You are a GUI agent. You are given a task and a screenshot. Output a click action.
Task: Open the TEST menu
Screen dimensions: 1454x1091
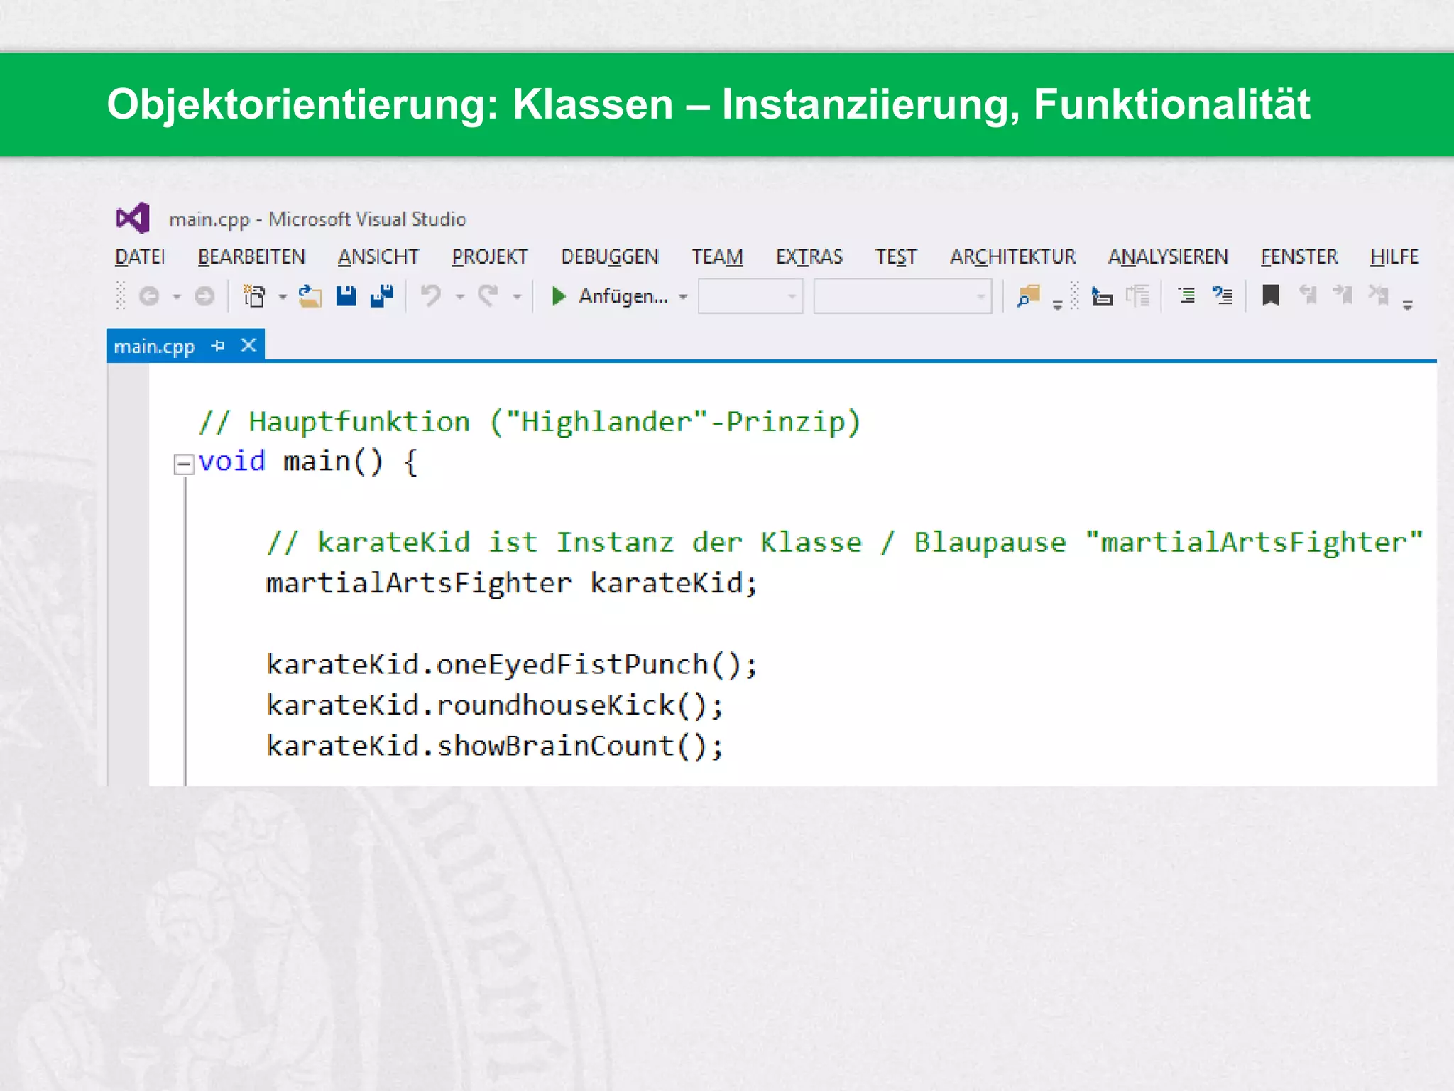coord(896,256)
